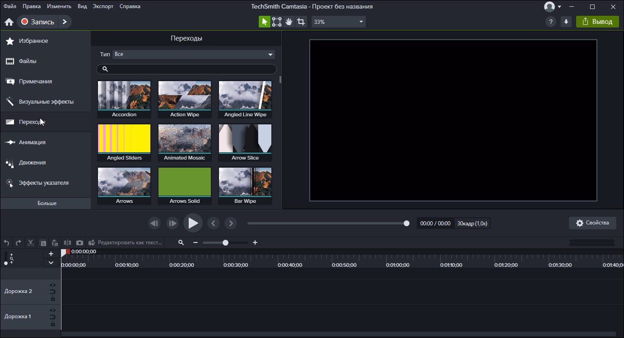Click the timeline zoom slider handle
The image size is (624, 338).
(225, 242)
